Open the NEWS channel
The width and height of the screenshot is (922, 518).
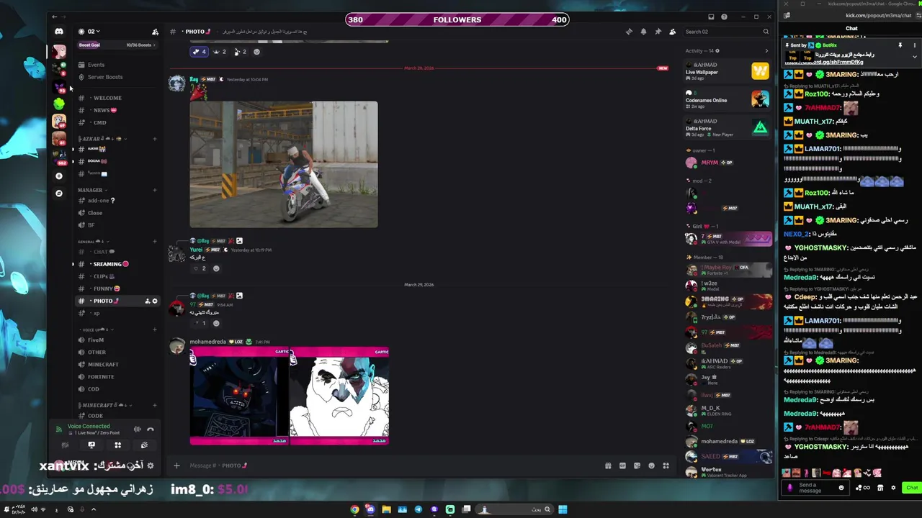[x=115, y=110]
